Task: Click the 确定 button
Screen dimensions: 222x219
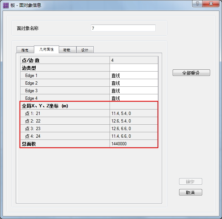Action: click(190, 181)
